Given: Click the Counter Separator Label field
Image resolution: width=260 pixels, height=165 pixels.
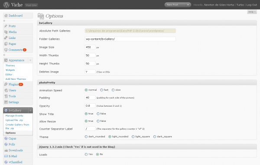Looking at the screenshot, I should pos(90,129).
